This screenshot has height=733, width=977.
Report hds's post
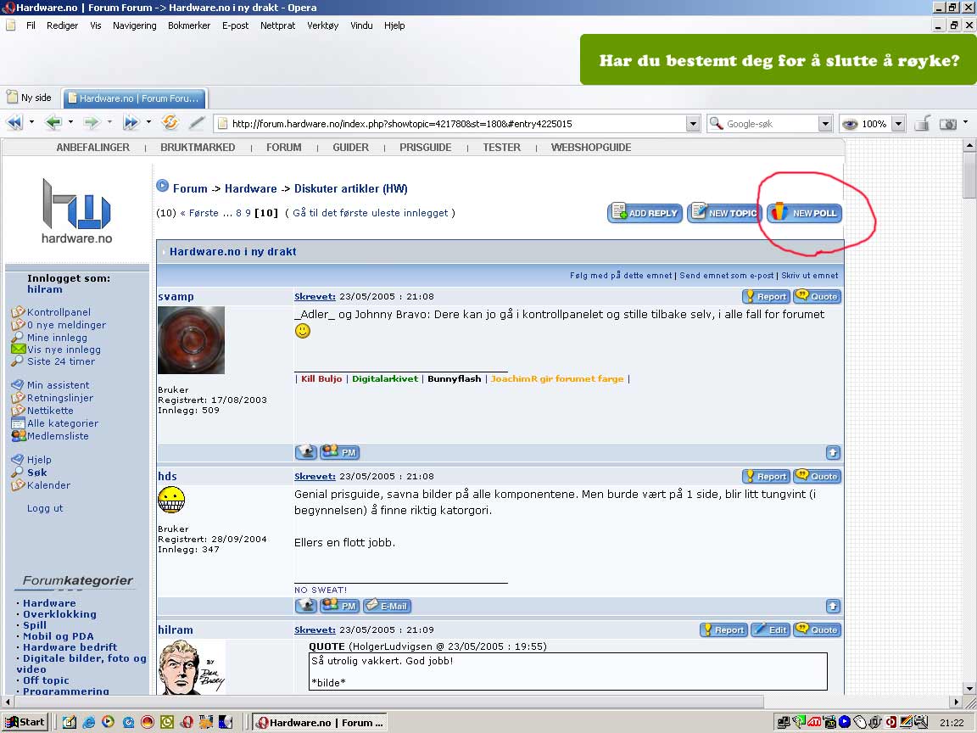click(766, 476)
